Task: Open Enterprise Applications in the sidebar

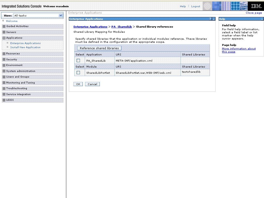Action: tap(26, 43)
